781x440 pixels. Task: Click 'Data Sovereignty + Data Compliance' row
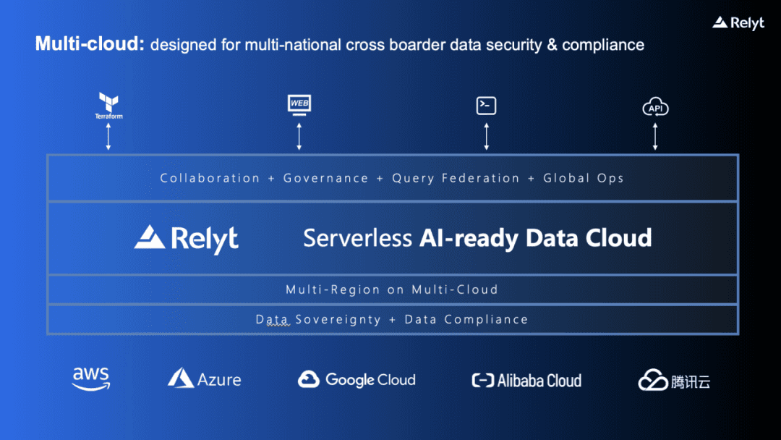click(x=393, y=319)
